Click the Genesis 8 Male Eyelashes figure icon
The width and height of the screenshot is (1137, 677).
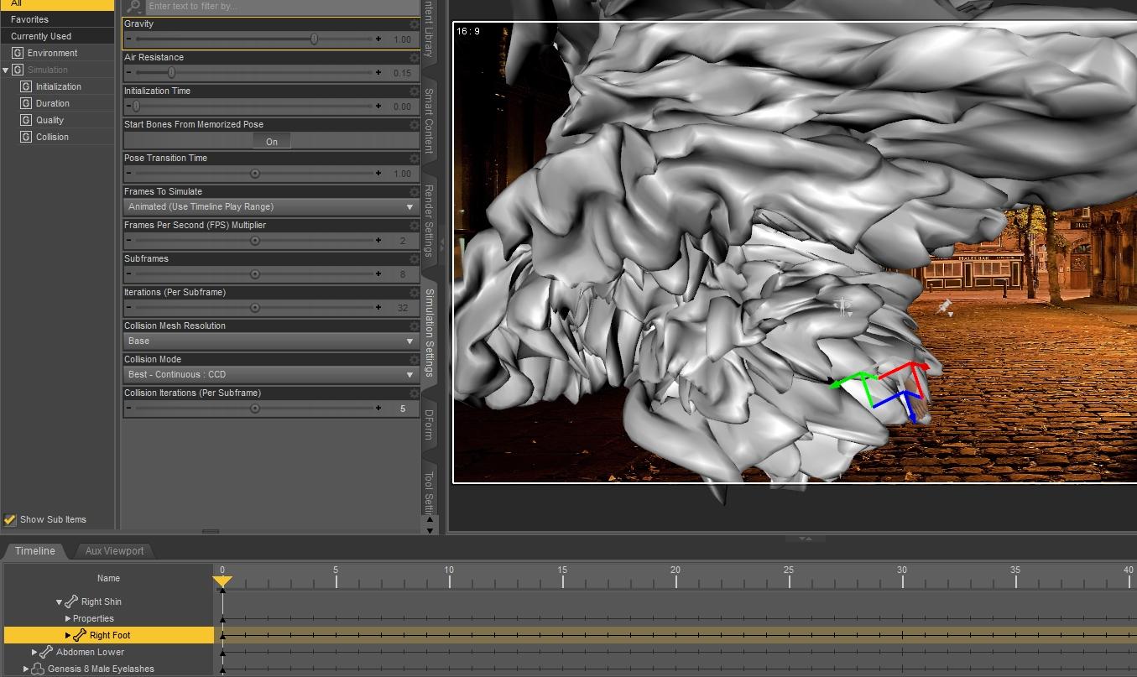(38, 669)
